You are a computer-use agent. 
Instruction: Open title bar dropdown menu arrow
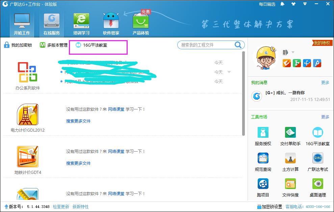pos(305,4)
